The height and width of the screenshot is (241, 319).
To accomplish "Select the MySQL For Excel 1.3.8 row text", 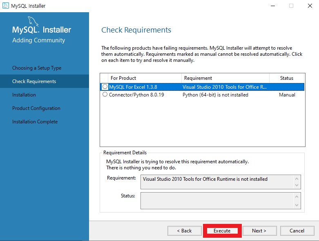I will (133, 87).
